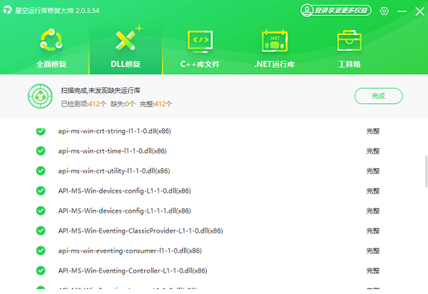Click green check for API-MS-Win-Eventing-ClassicProvider-L1-1-0.dll
Screen dimensions: 428x294
41,230
